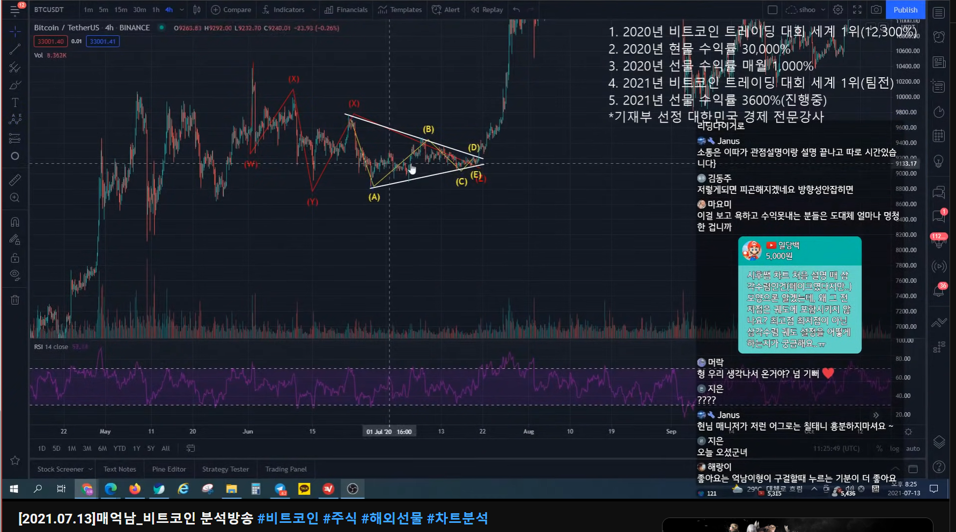Click the buy price 33001.41 button
Image resolution: width=956 pixels, height=532 pixels.
pyautogui.click(x=102, y=41)
